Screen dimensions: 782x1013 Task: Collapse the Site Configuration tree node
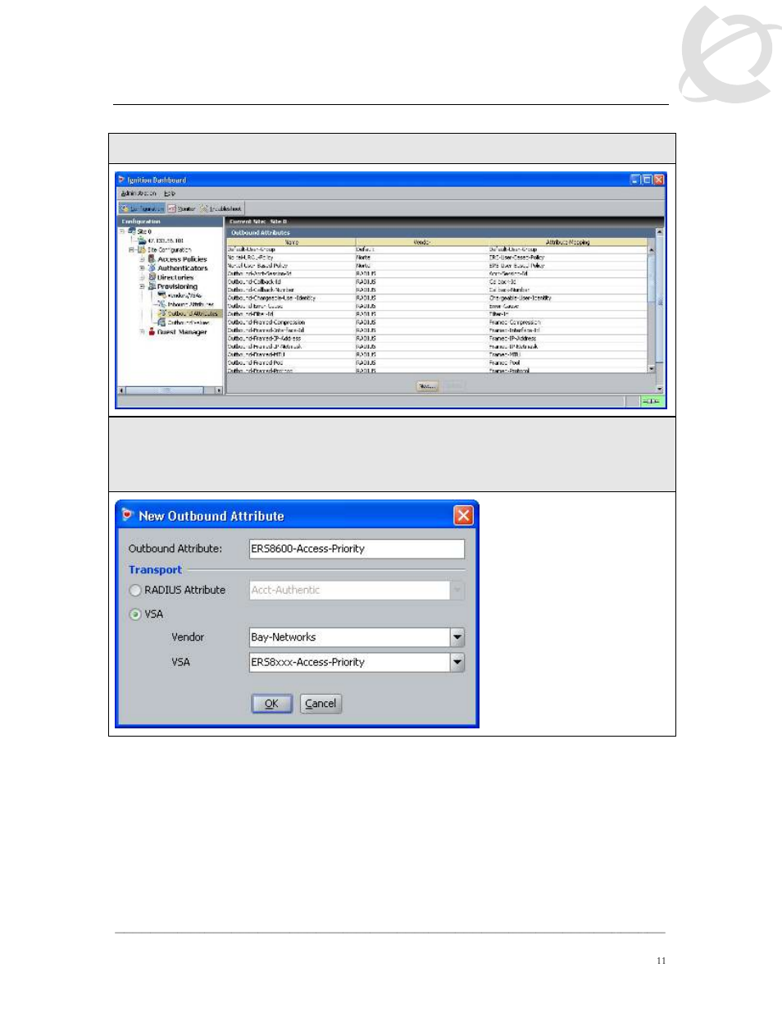(131, 249)
